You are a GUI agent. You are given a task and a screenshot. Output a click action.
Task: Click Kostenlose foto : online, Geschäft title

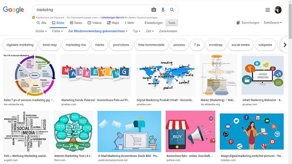click(x=190, y=156)
